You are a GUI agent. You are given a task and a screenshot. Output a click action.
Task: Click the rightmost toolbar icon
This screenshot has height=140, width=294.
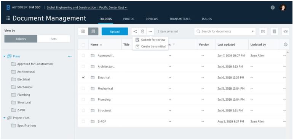coord(285,31)
